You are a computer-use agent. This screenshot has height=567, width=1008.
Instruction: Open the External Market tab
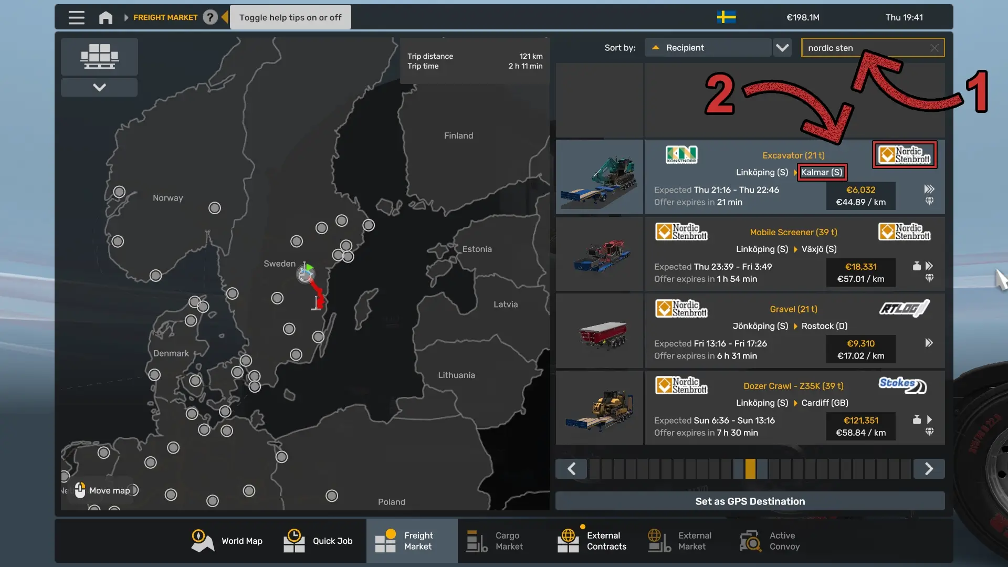680,541
